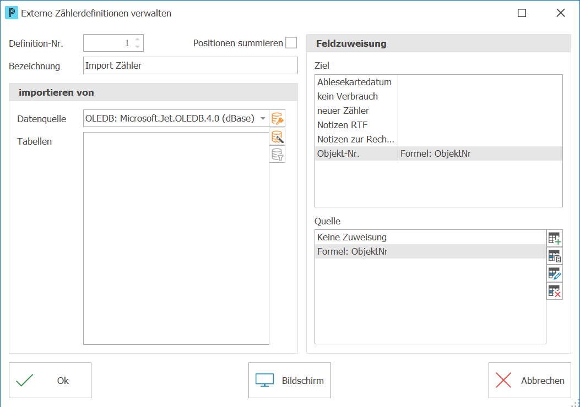Viewport: 580px width, 407px height.
Task: Confirm with the Ok button
Action: coord(50,381)
